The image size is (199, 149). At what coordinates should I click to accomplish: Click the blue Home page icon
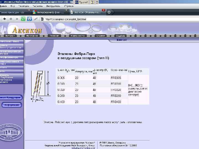(29, 19)
